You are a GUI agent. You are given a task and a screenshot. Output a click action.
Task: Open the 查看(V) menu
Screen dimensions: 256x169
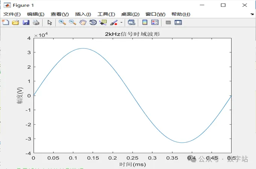point(60,14)
